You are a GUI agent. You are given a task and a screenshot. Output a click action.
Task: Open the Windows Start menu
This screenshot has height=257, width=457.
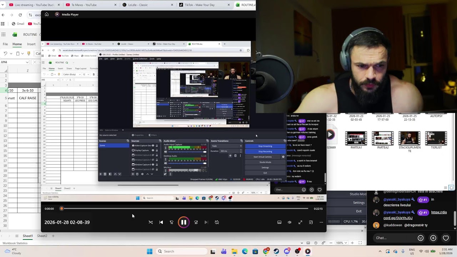150,251
